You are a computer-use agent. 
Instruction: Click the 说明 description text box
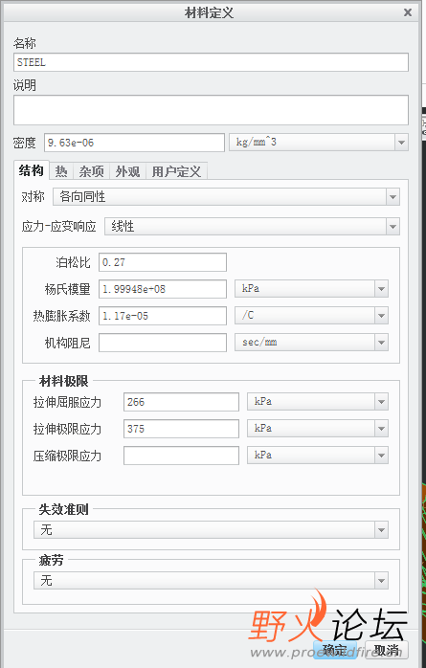[x=211, y=110]
